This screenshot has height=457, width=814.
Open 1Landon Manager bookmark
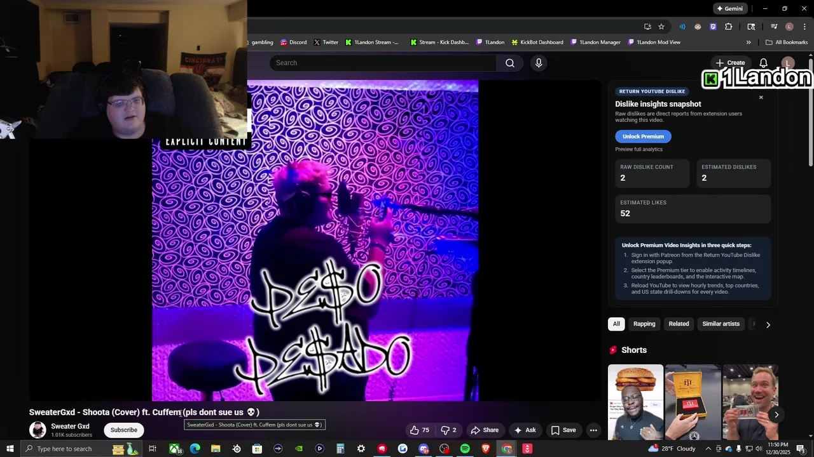point(595,43)
